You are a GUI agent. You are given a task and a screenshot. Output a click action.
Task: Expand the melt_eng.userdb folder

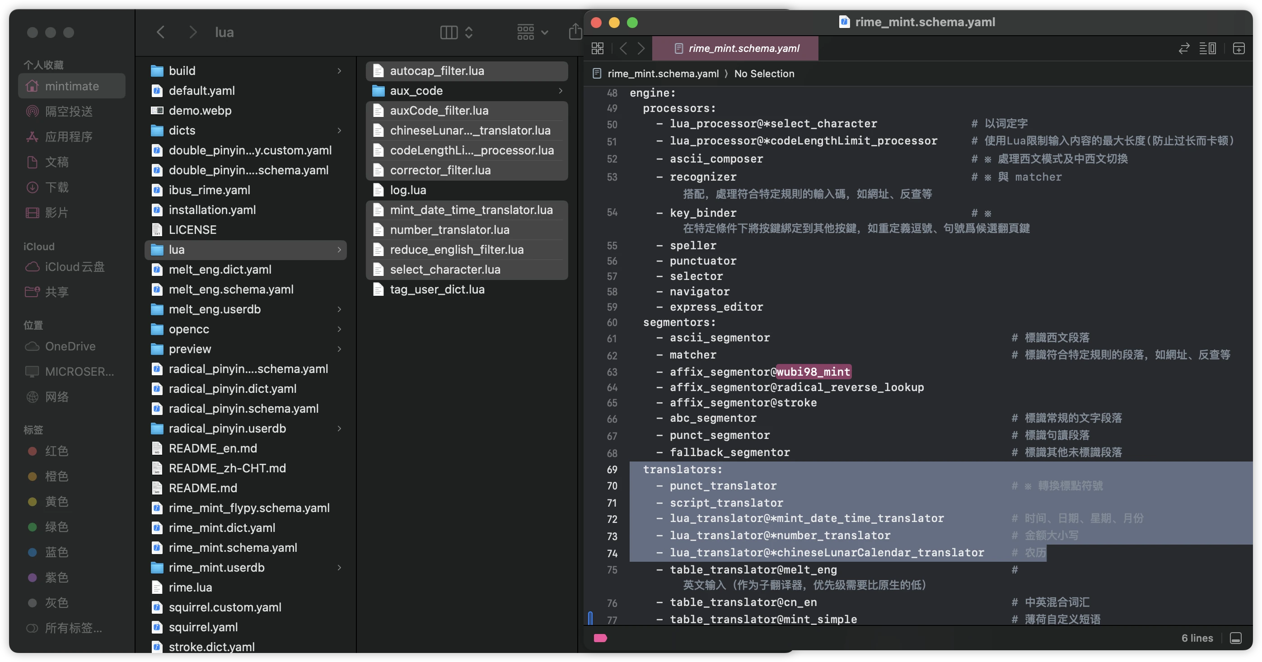pos(339,309)
